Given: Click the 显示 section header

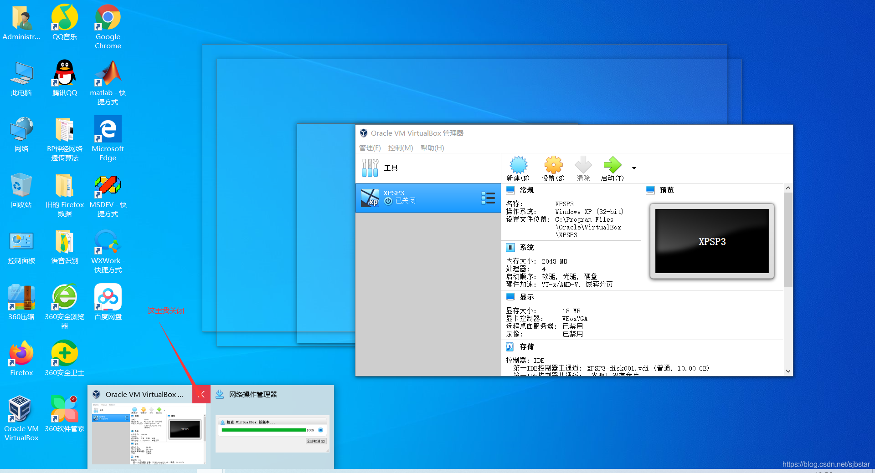Looking at the screenshot, I should tap(526, 297).
